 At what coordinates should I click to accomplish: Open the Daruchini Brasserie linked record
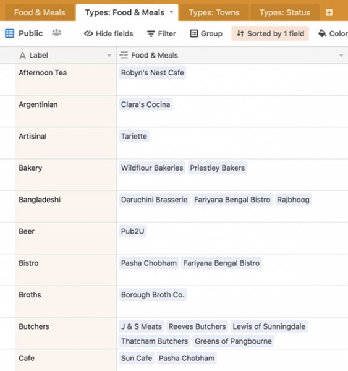155,200
